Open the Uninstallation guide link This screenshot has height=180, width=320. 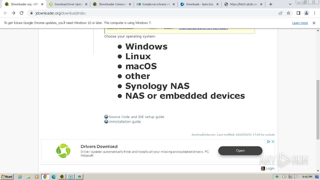(x=124, y=121)
